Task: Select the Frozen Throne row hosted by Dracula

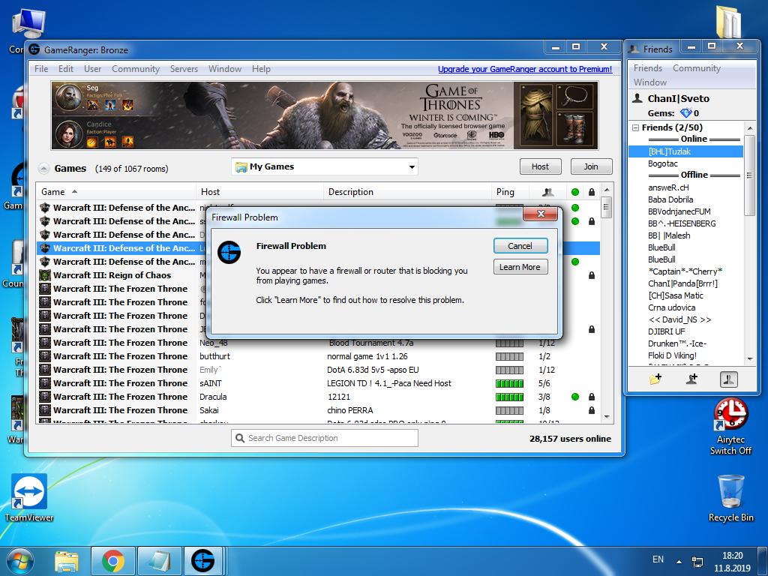Action: [x=318, y=397]
